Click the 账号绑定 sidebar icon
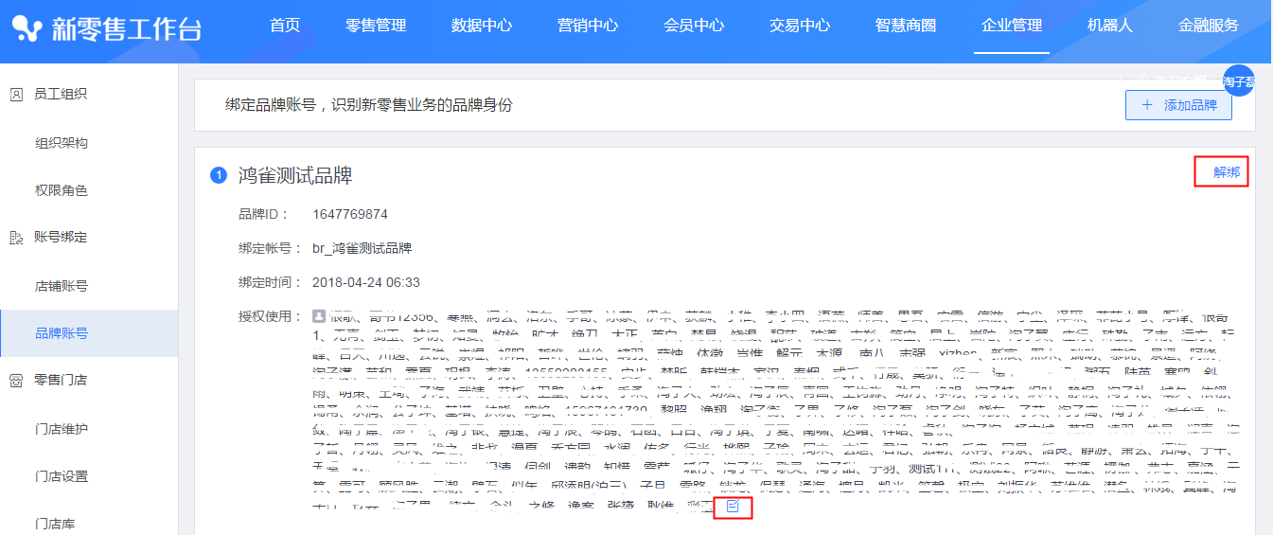Image resolution: width=1273 pixels, height=535 pixels. point(16,237)
